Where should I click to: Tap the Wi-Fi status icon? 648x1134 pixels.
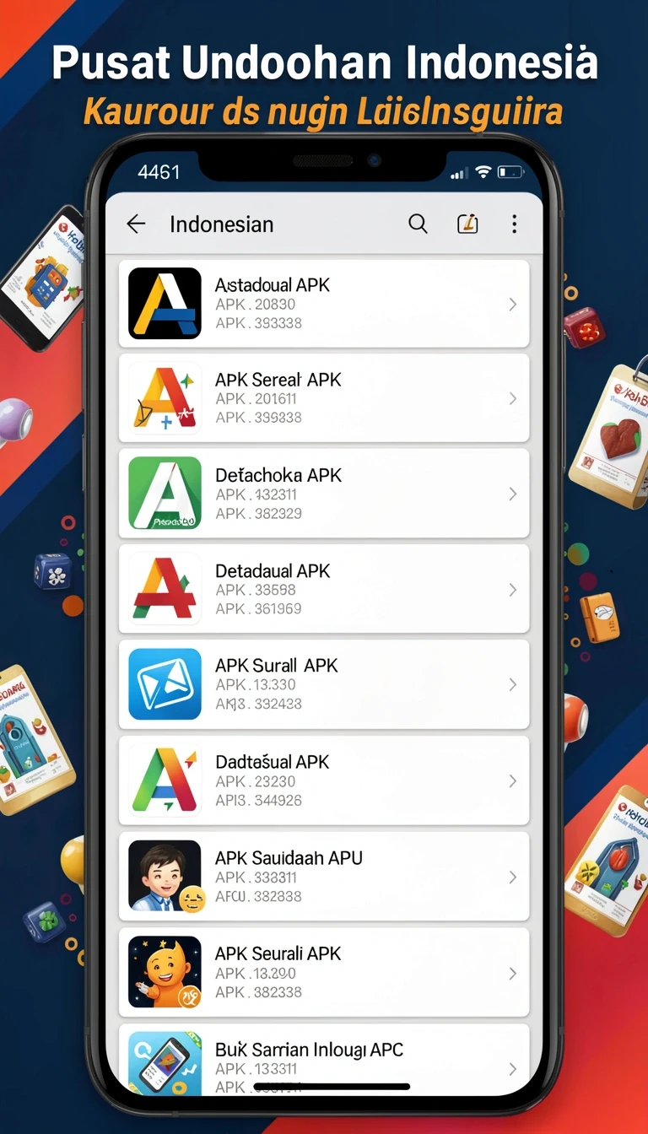click(483, 172)
